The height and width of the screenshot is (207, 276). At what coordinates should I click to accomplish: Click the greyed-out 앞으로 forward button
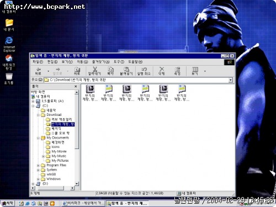[57, 71]
